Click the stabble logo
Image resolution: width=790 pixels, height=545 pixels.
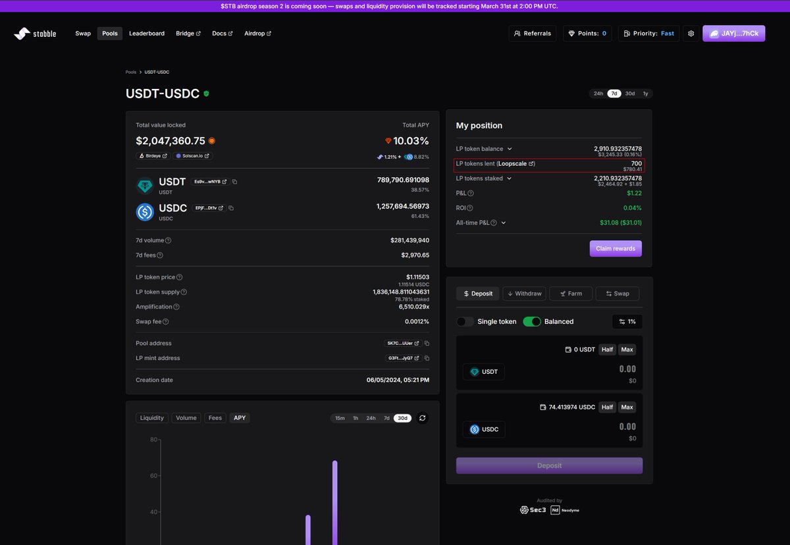[35, 33]
